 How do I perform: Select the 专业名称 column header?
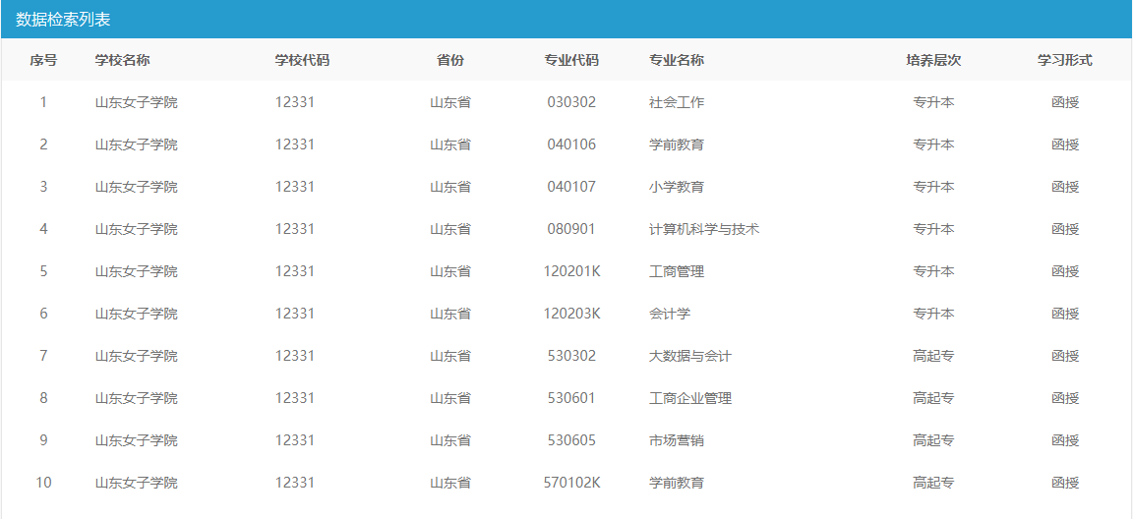pyautogui.click(x=677, y=60)
